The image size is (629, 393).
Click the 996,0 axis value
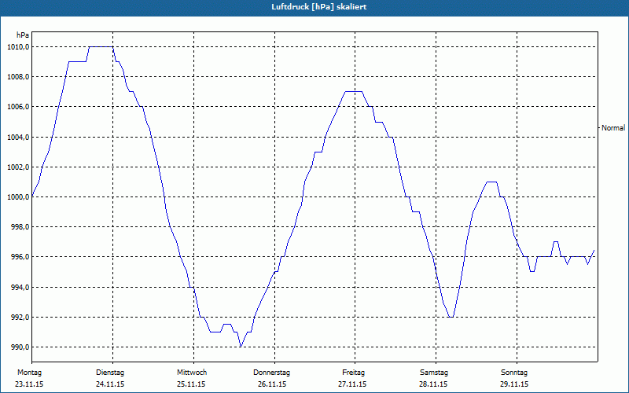click(20, 257)
